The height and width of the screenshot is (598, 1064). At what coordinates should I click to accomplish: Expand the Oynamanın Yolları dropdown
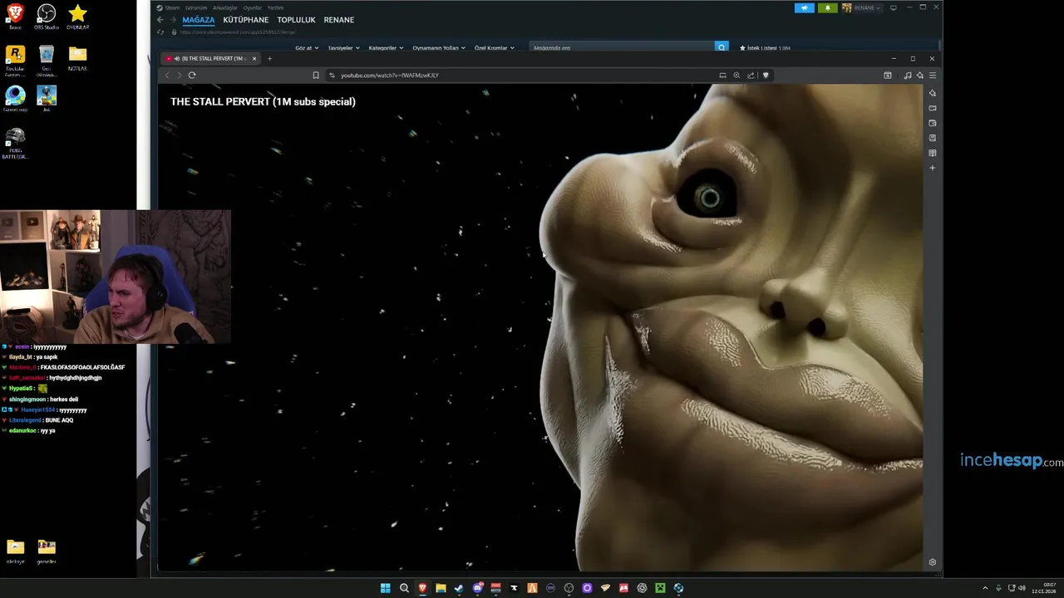(439, 48)
